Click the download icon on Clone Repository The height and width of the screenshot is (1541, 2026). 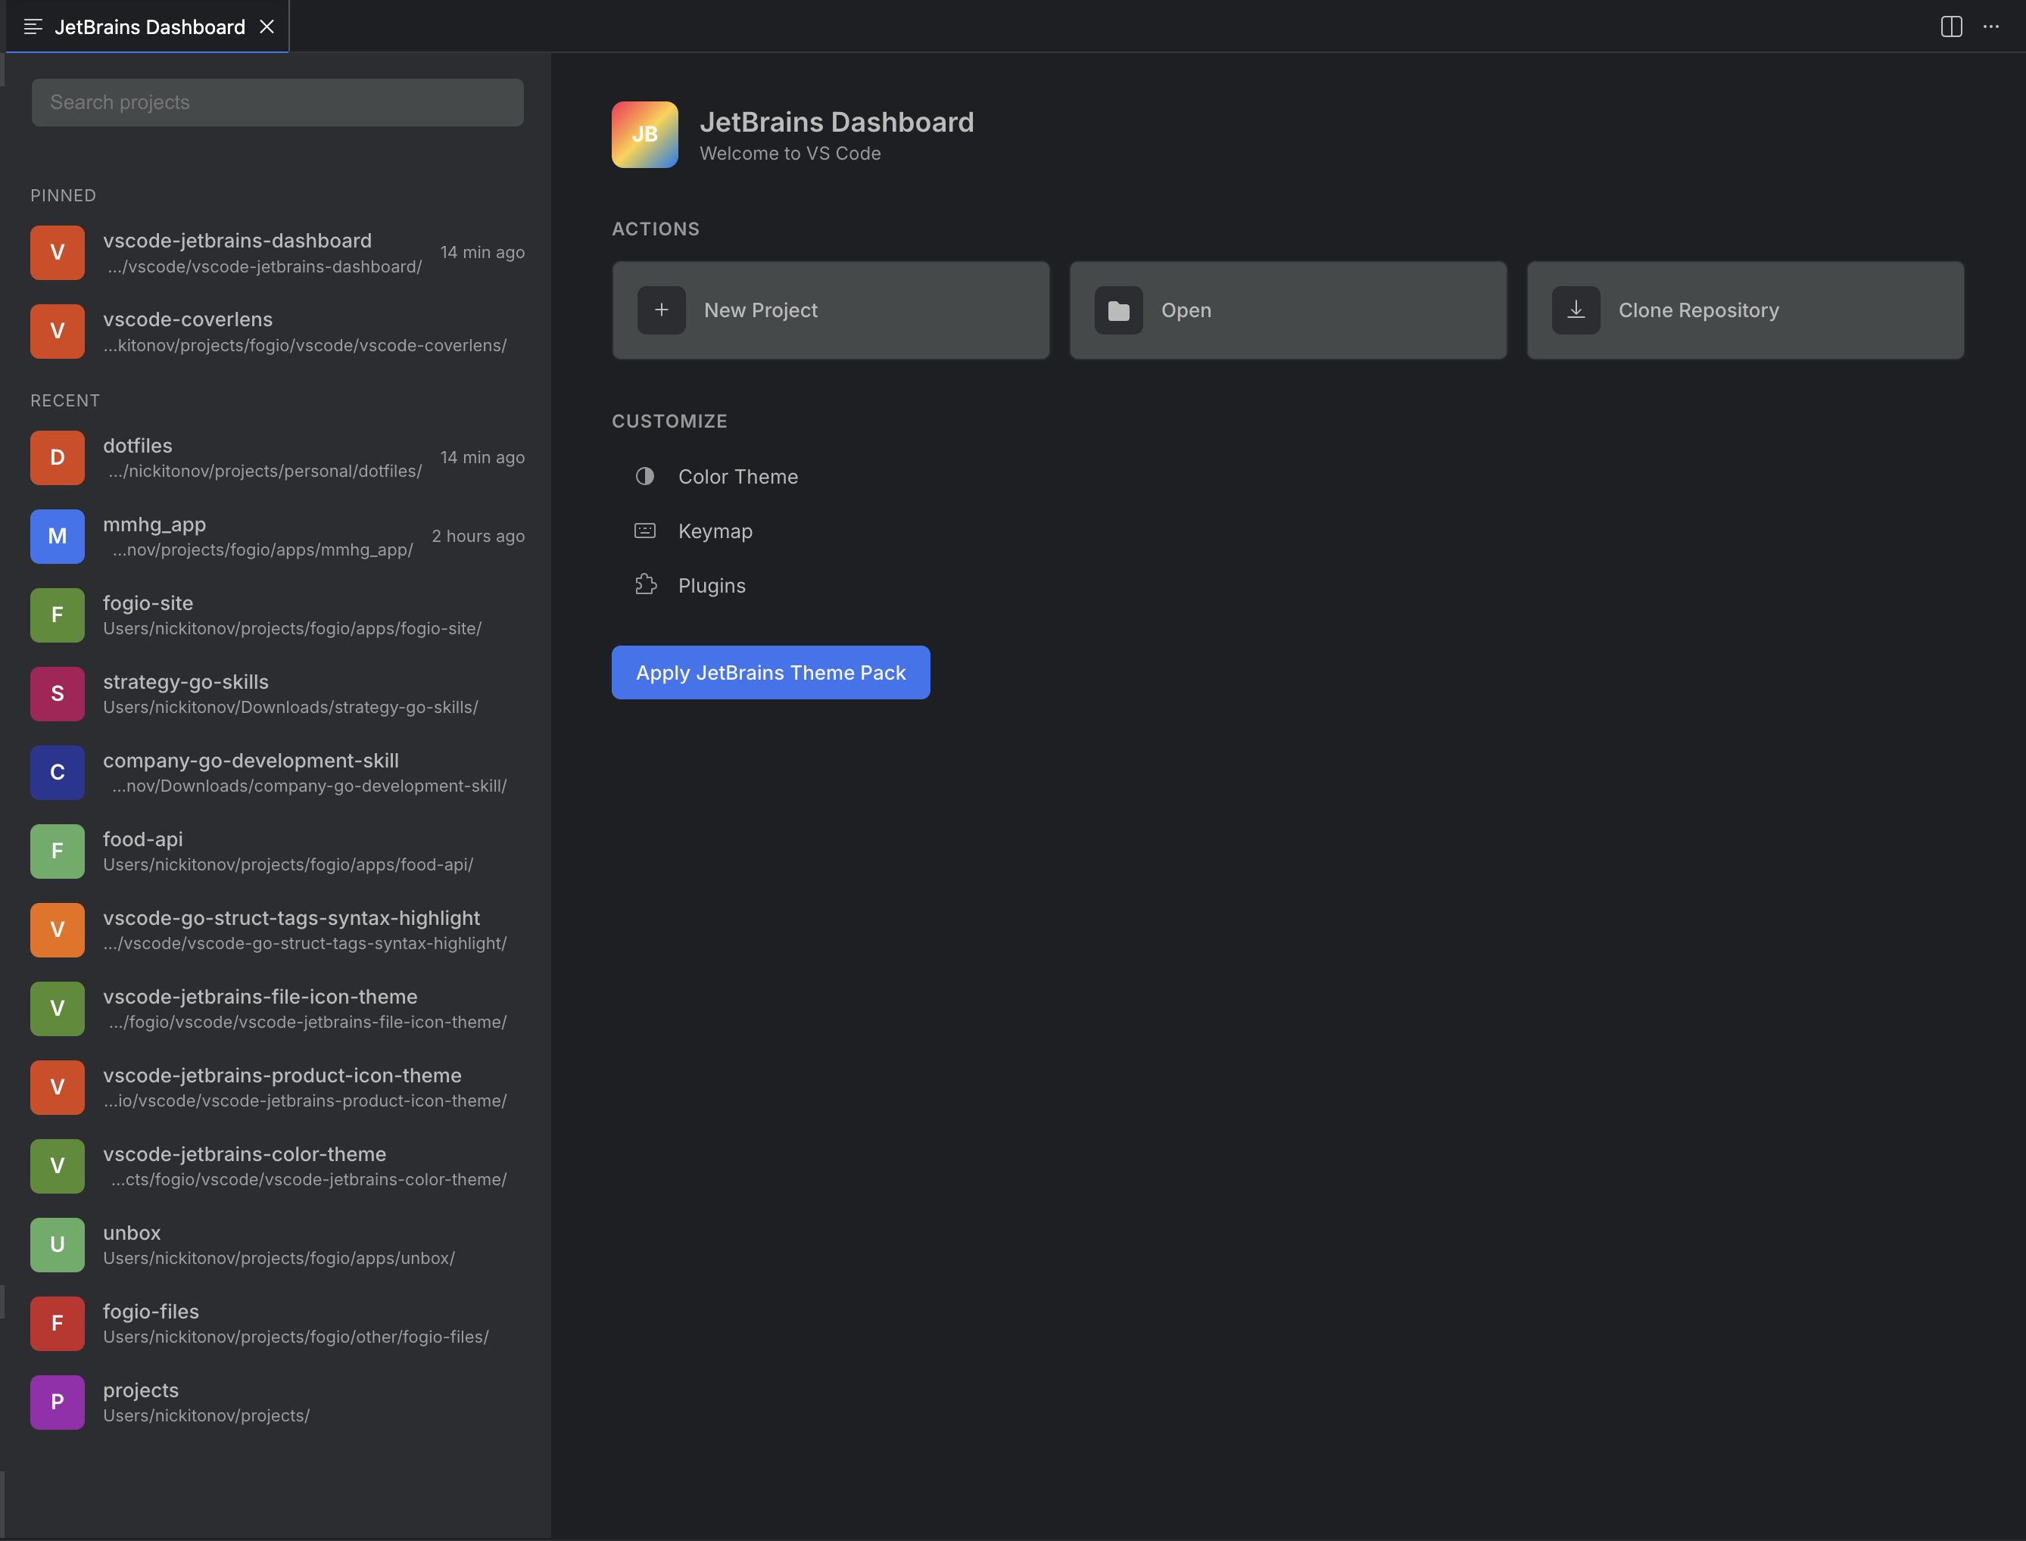coord(1576,310)
